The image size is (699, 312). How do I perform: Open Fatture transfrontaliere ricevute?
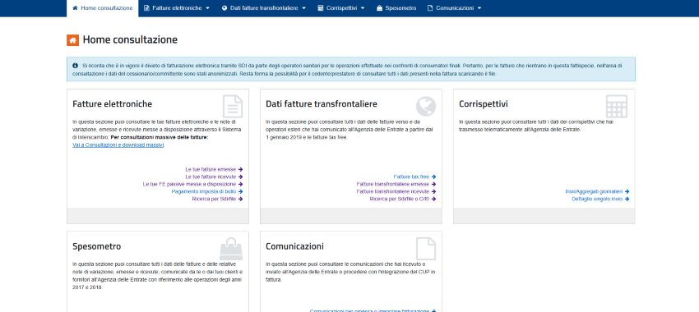pyautogui.click(x=396, y=191)
